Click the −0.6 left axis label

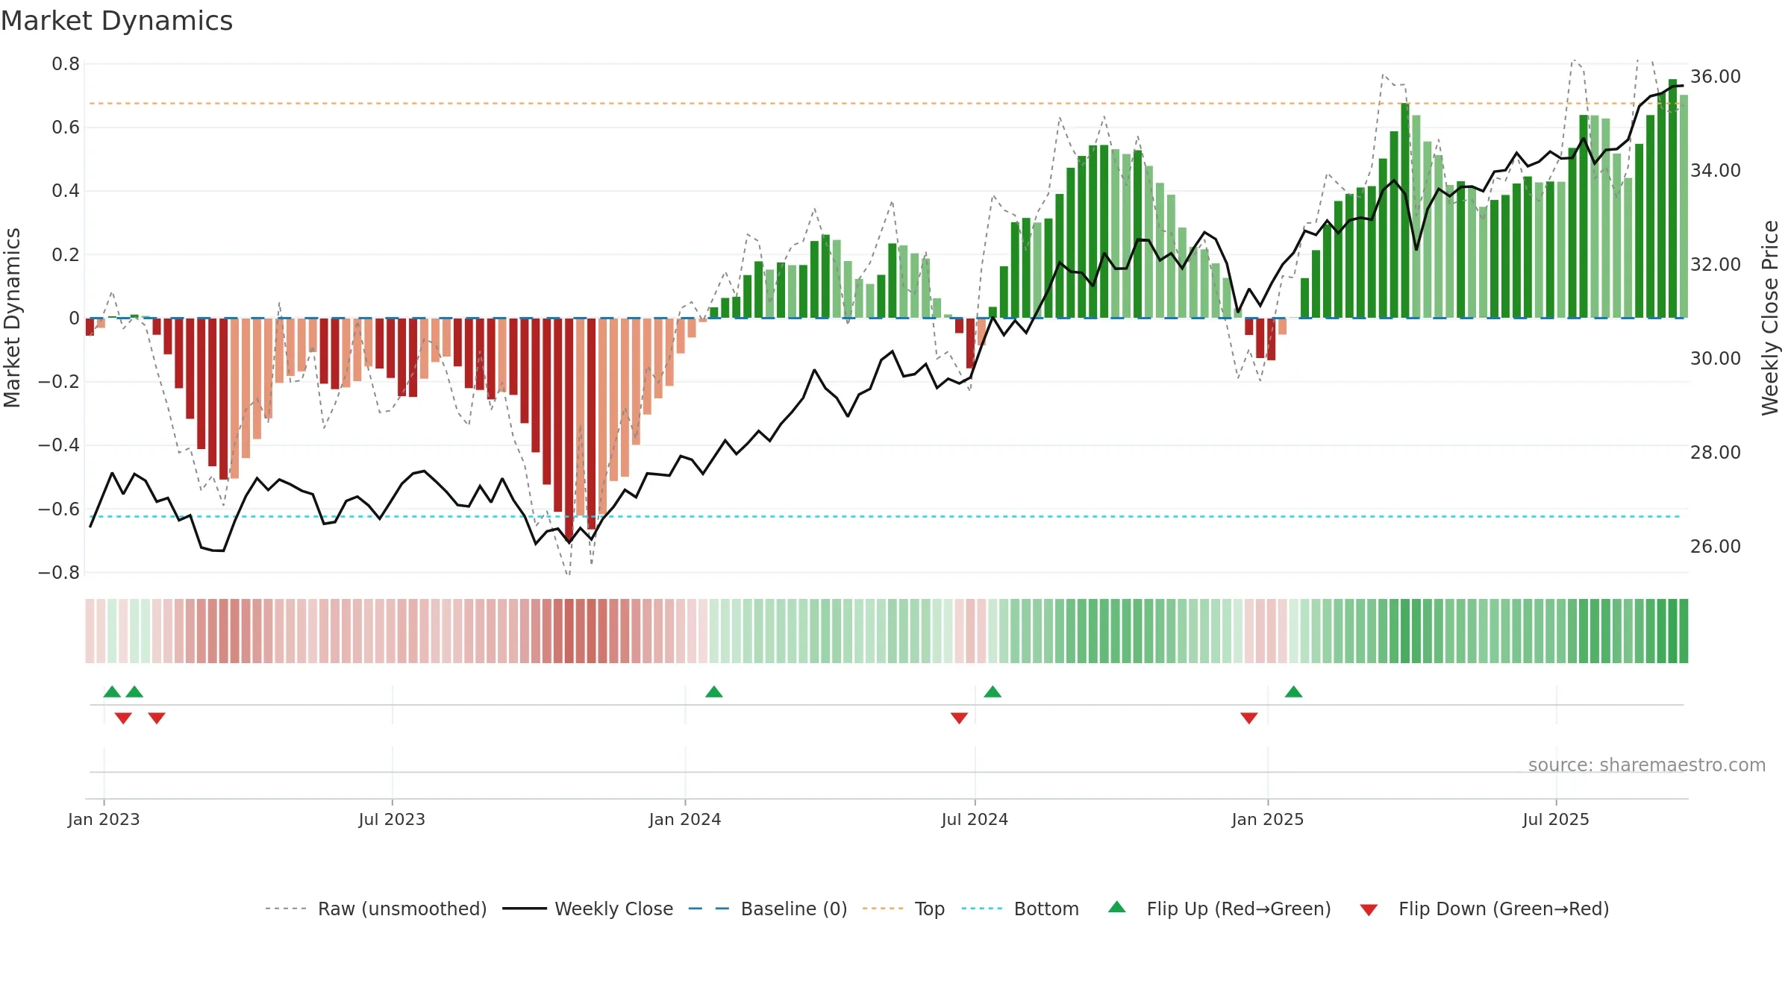pyautogui.click(x=59, y=509)
